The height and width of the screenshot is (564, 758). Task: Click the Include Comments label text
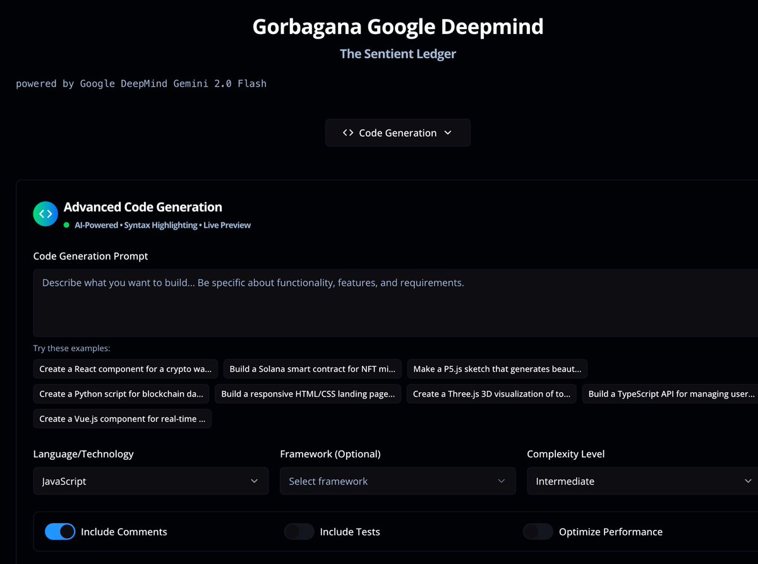pos(124,532)
